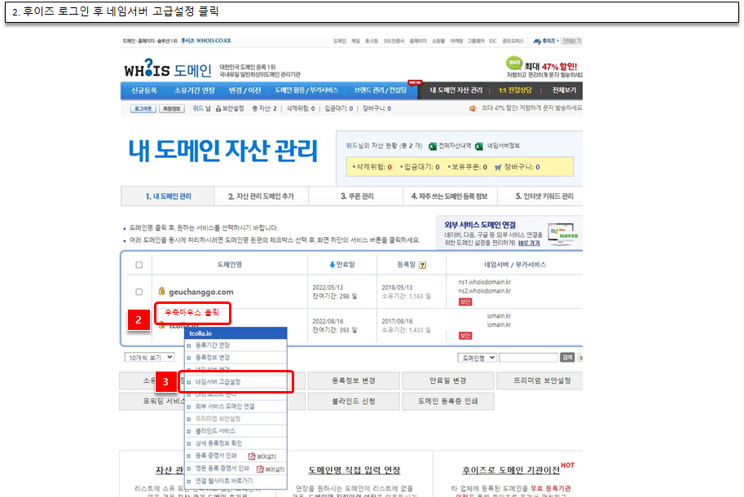This screenshot has height=497, width=744.
Task: Open the 소유기간 연장 menu
Action: (195, 90)
